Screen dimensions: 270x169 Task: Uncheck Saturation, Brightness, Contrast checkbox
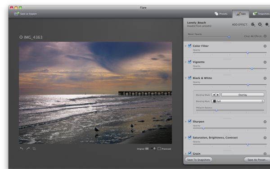point(189,137)
